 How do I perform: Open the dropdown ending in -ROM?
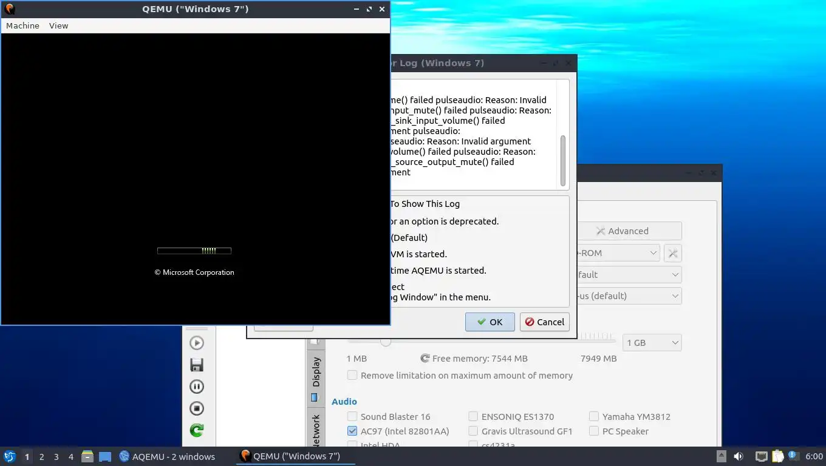pyautogui.click(x=618, y=253)
